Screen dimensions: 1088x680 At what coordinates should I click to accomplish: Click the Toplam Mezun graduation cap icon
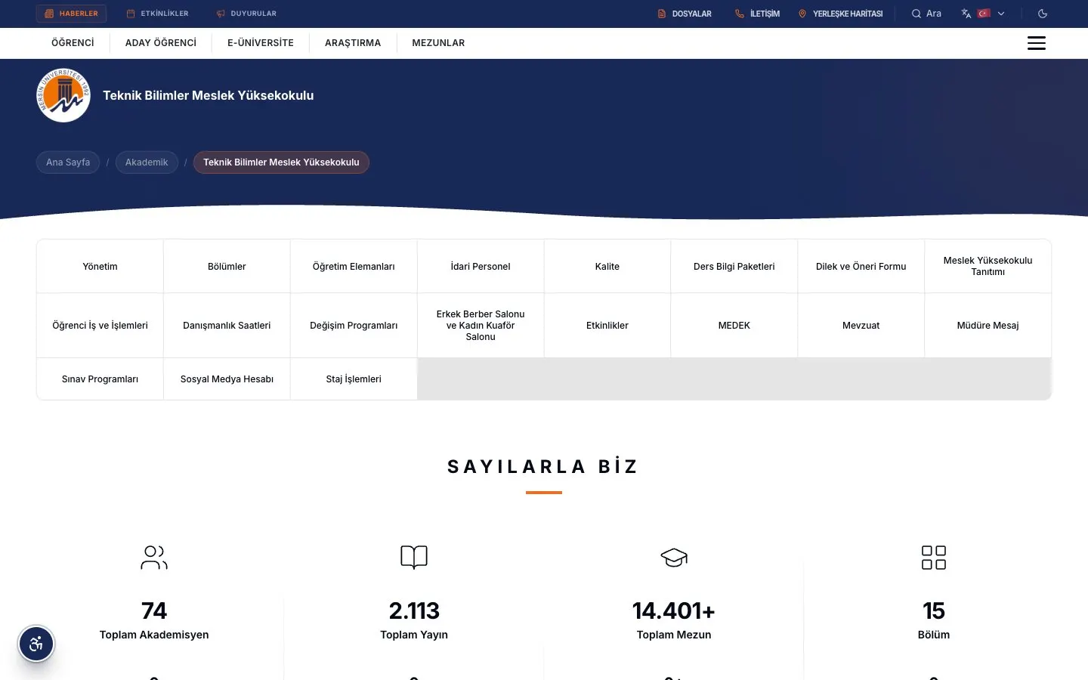pos(674,558)
